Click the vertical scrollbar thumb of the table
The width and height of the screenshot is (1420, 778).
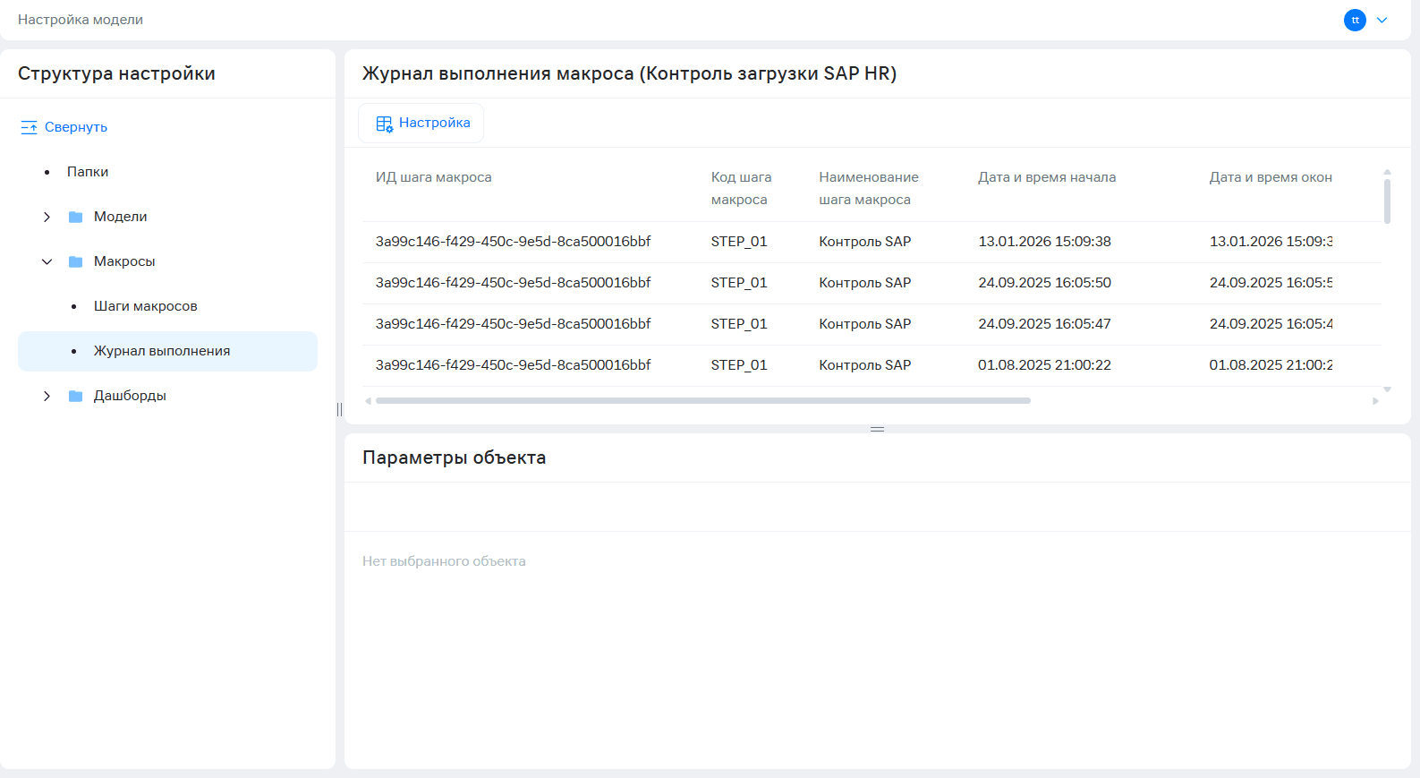pos(1387,201)
